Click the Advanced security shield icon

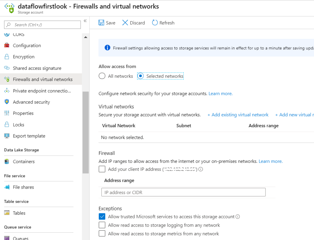7,102
